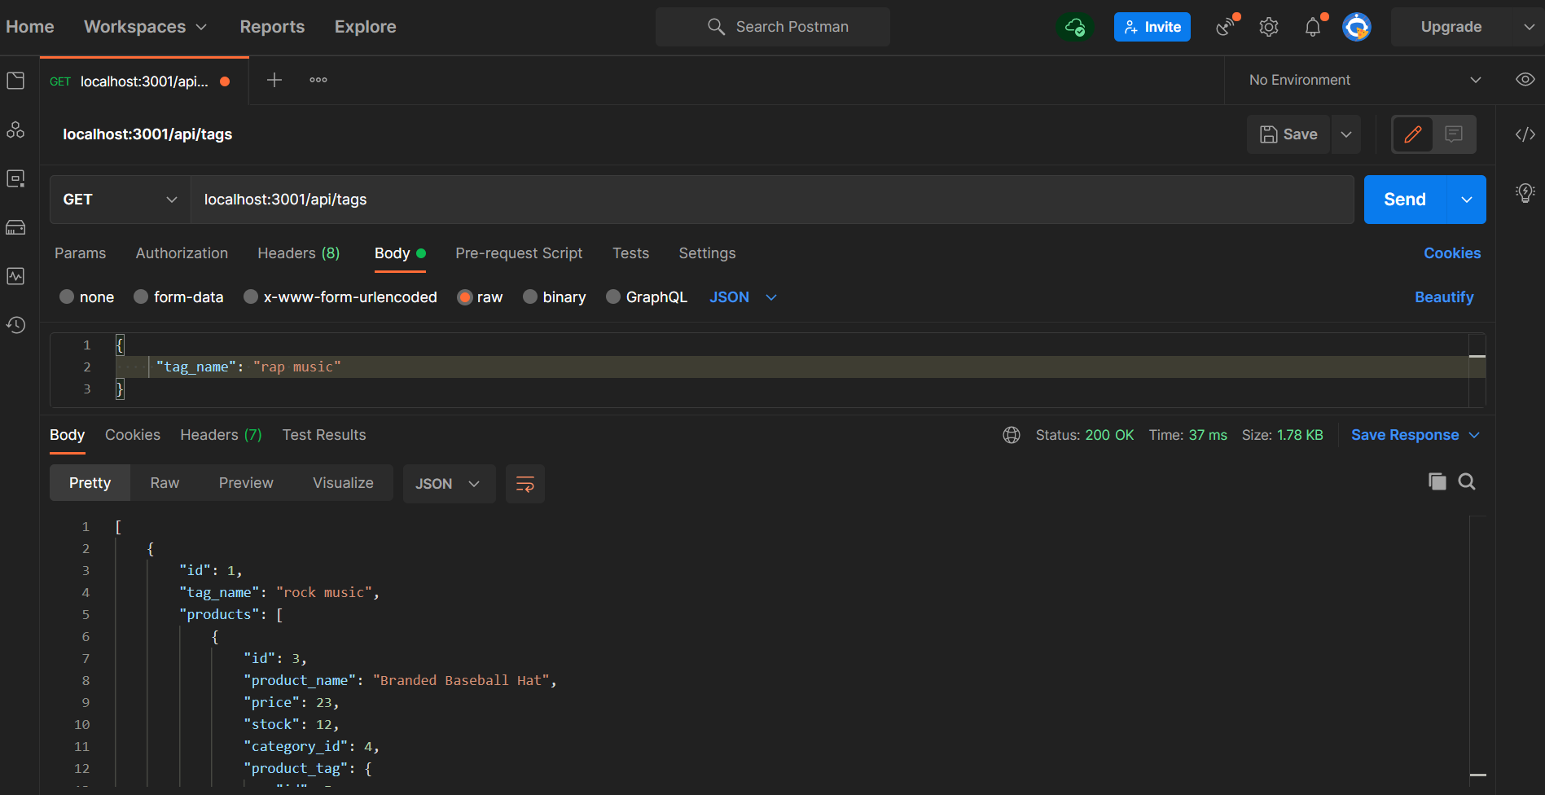Open the GET method dropdown
This screenshot has height=795, width=1545.
coord(121,200)
